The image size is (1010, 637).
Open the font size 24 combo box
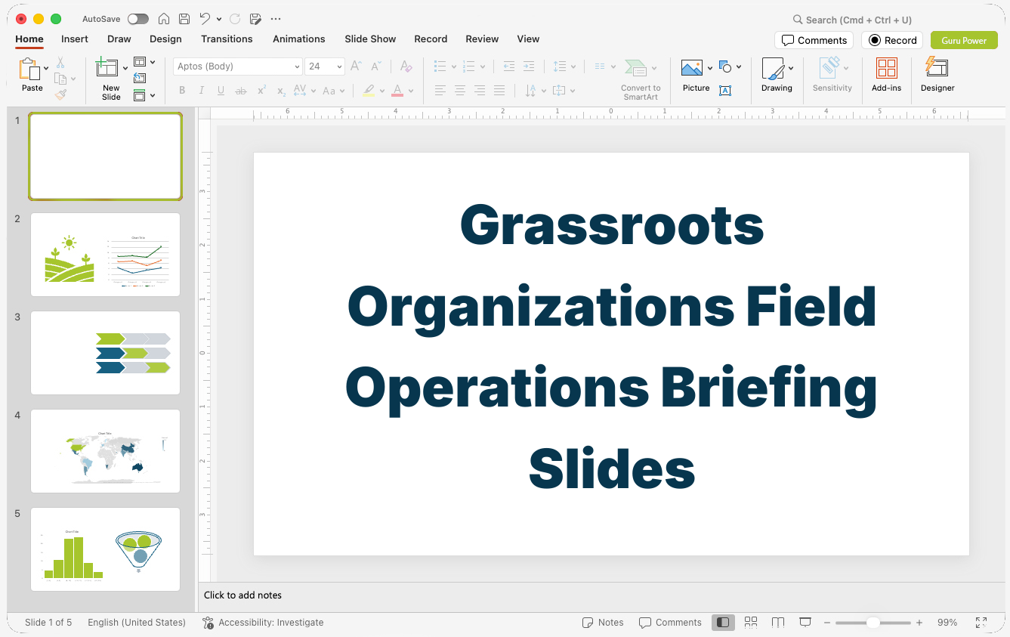[x=325, y=66]
